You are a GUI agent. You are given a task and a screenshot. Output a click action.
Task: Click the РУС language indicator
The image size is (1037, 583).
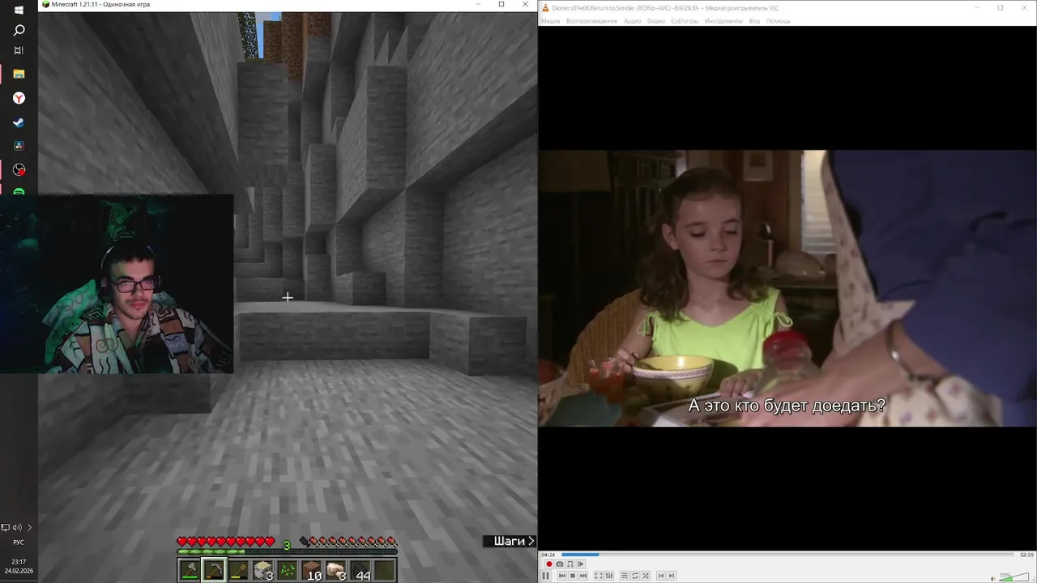19,543
